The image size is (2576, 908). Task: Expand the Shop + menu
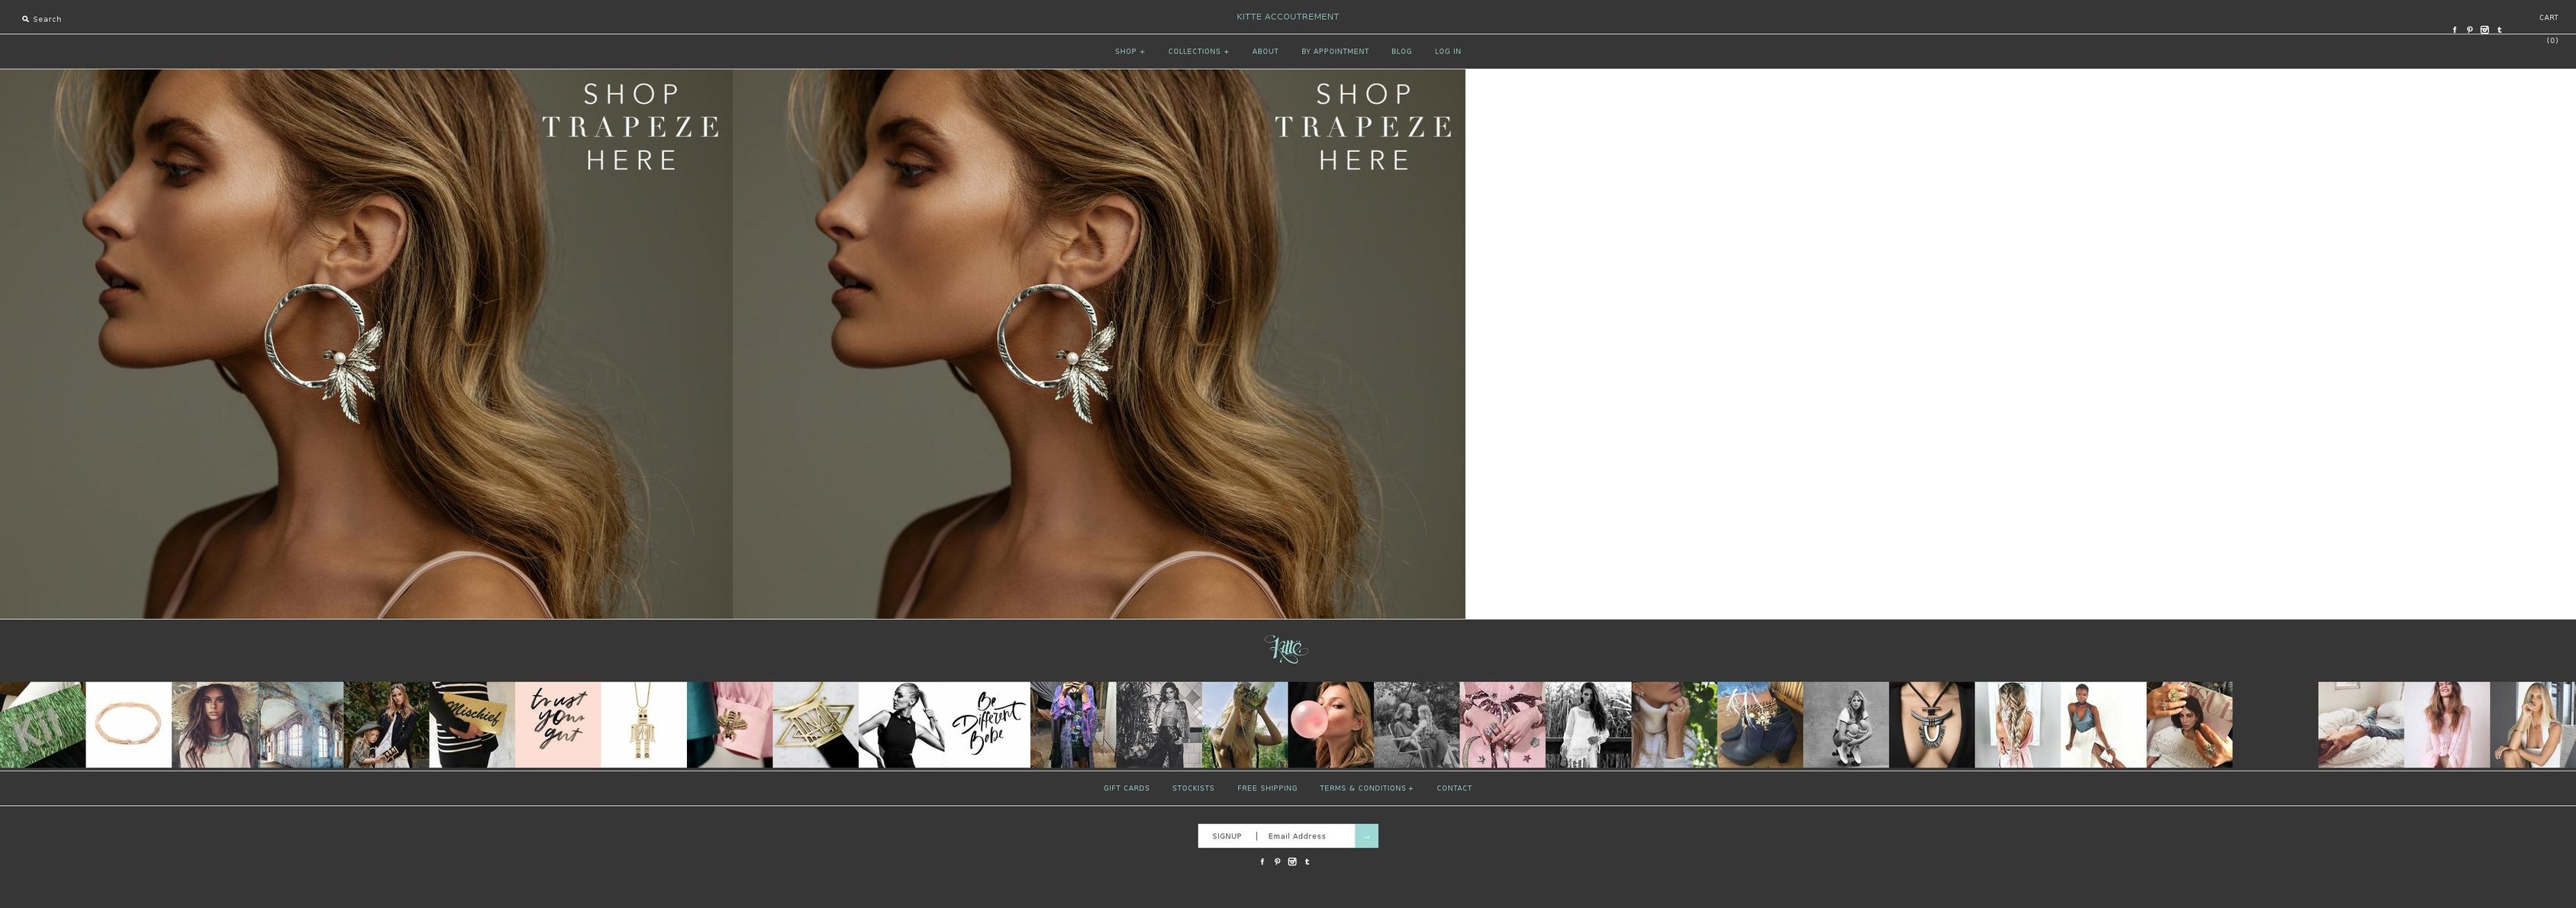[x=1130, y=51]
